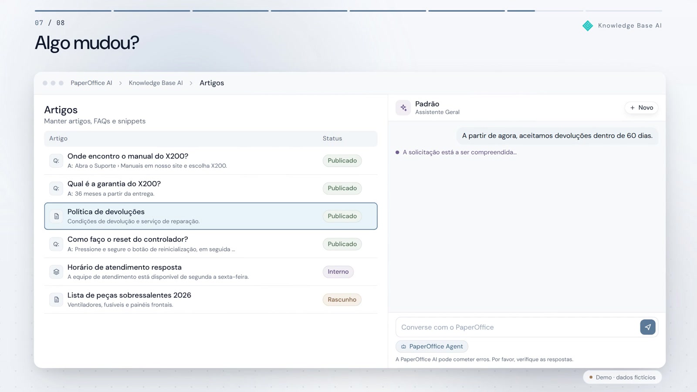Click the document icon of Lista de peças
The width and height of the screenshot is (697, 392).
click(56, 300)
